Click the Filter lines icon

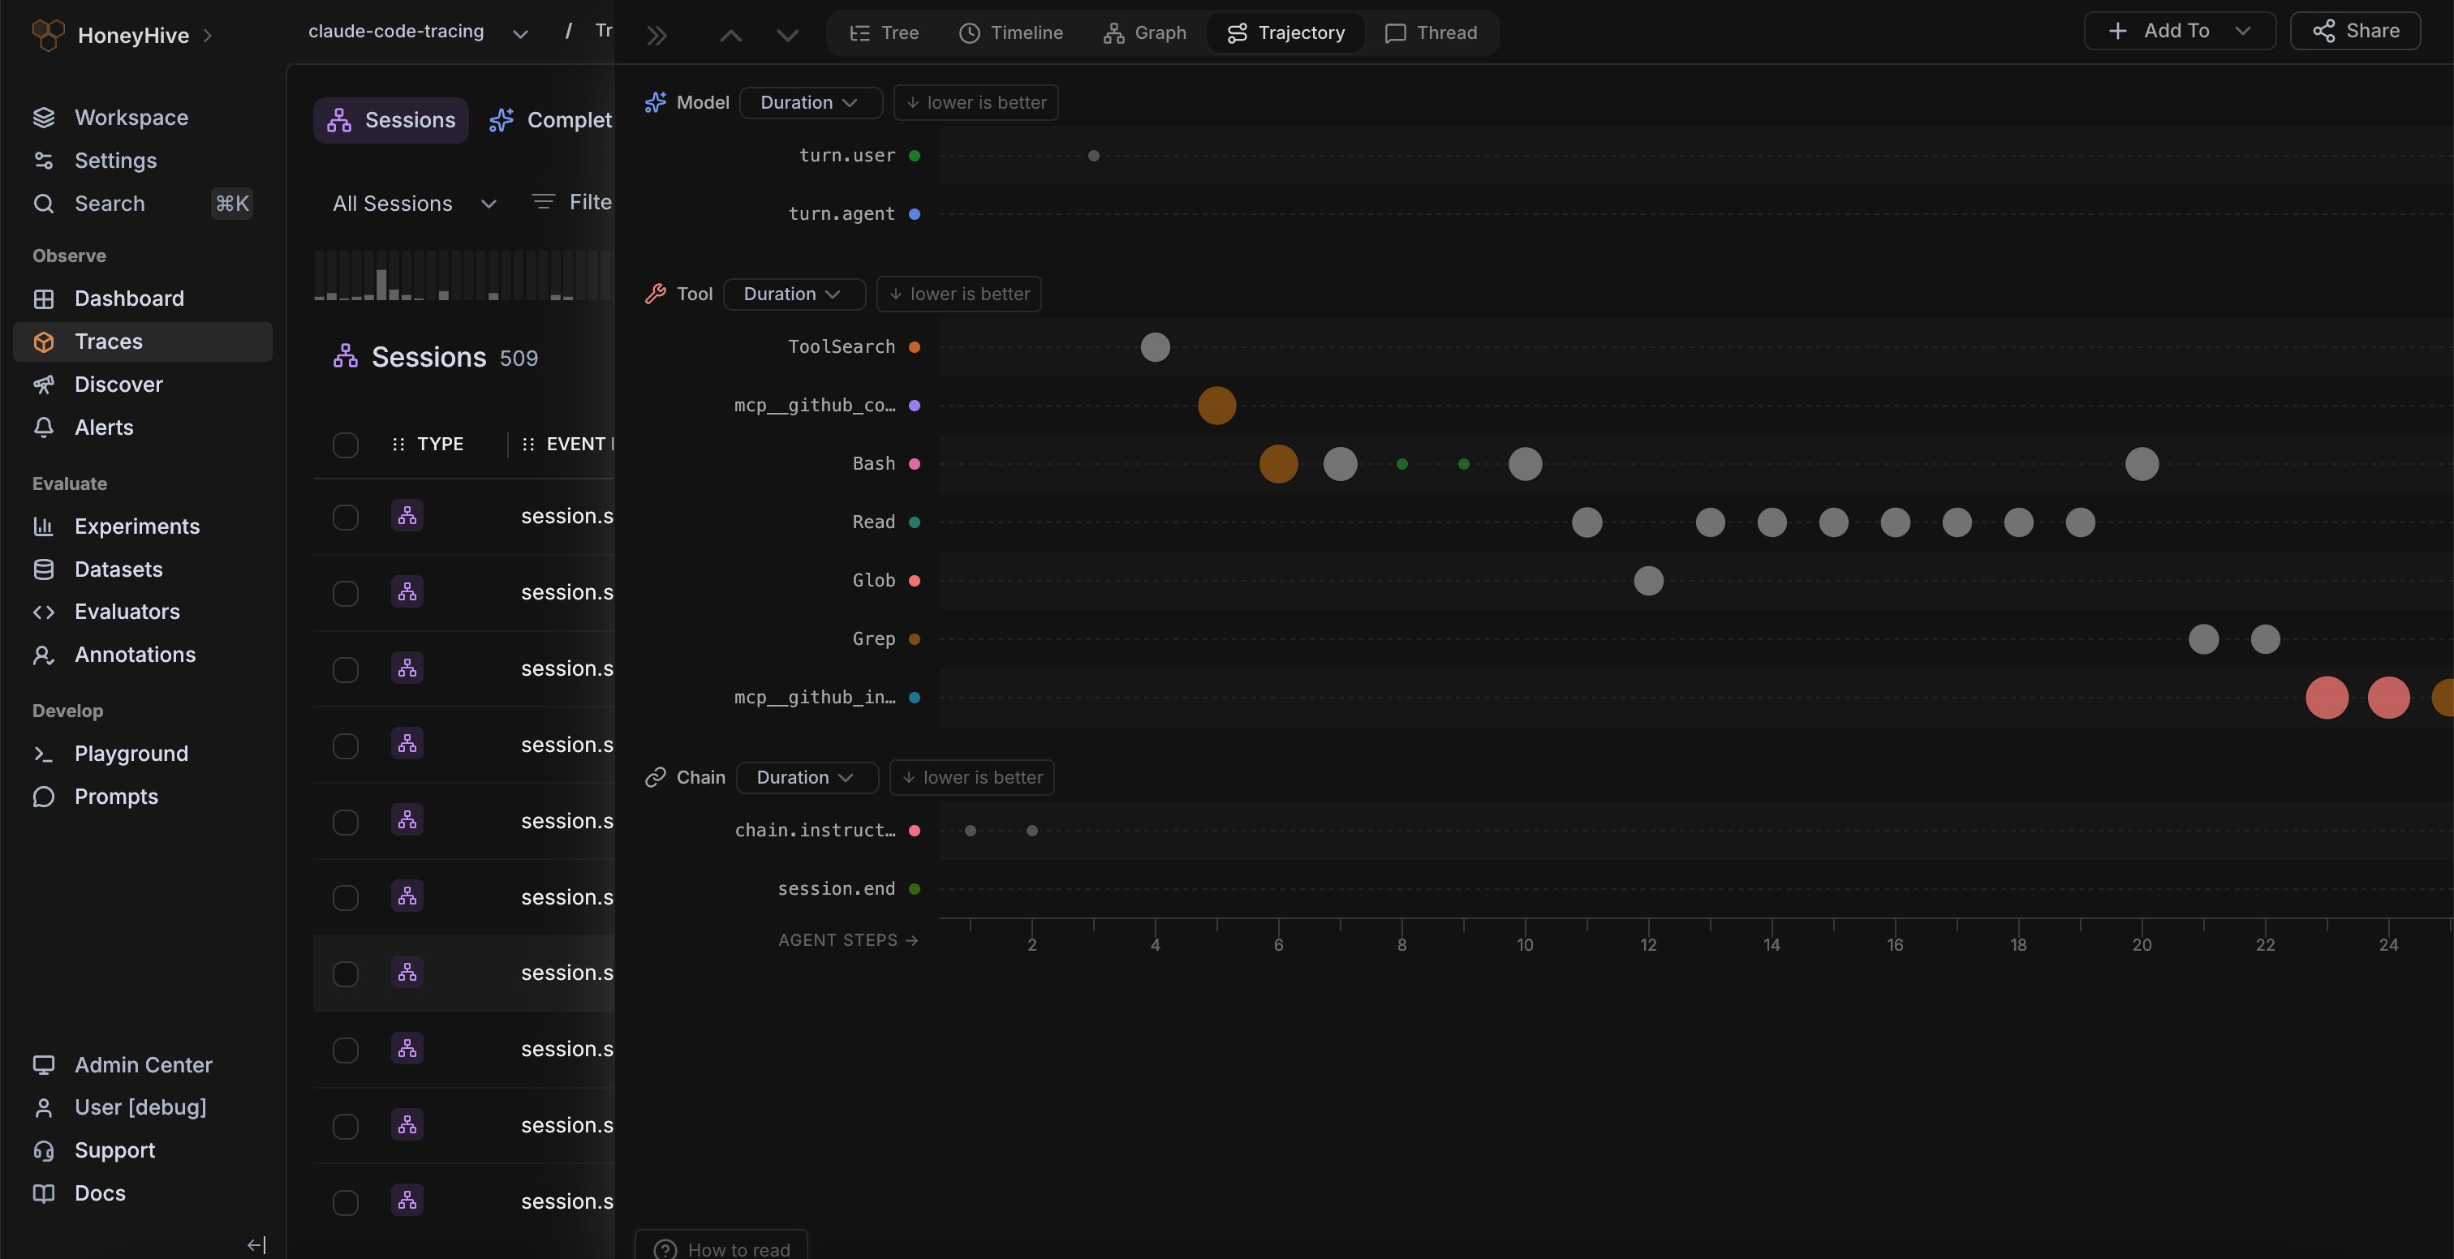[543, 202]
